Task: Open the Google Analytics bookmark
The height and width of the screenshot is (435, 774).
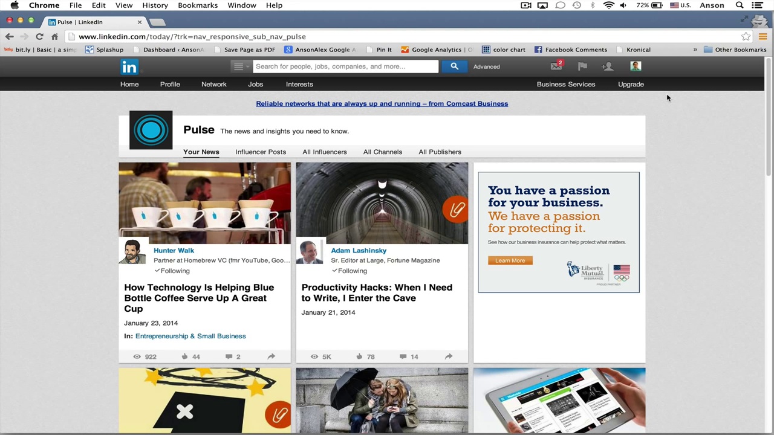Action: (x=437, y=50)
